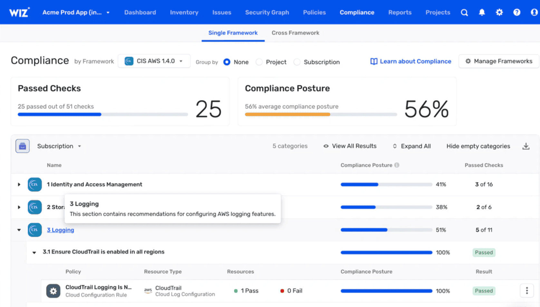Open the help question mark icon
This screenshot has height=307, width=540.
tap(516, 12)
